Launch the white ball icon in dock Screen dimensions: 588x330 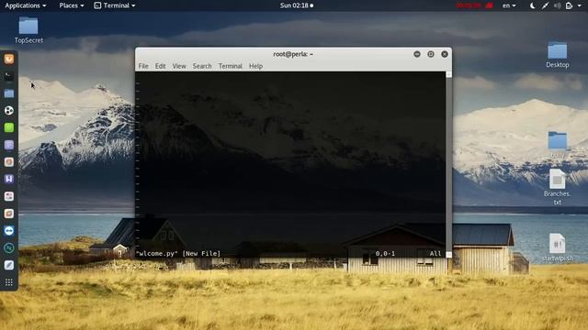point(9,110)
